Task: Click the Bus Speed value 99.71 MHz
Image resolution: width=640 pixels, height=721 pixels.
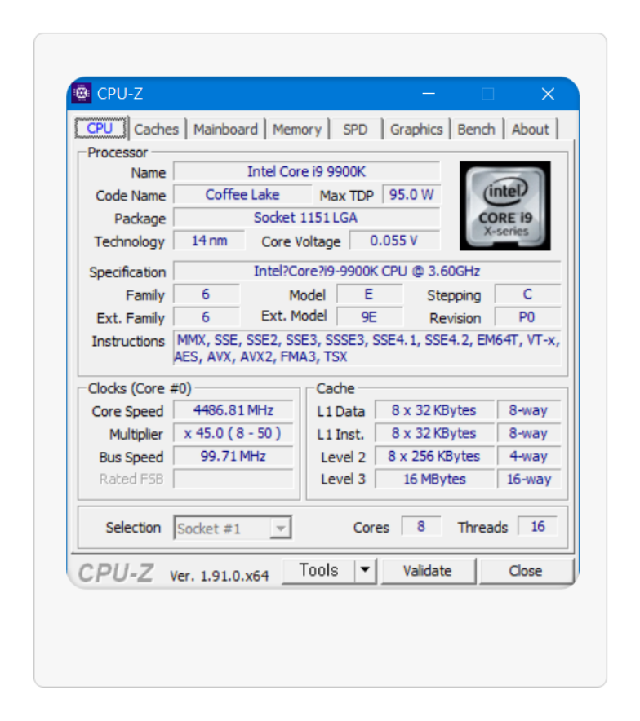Action: coord(233,456)
